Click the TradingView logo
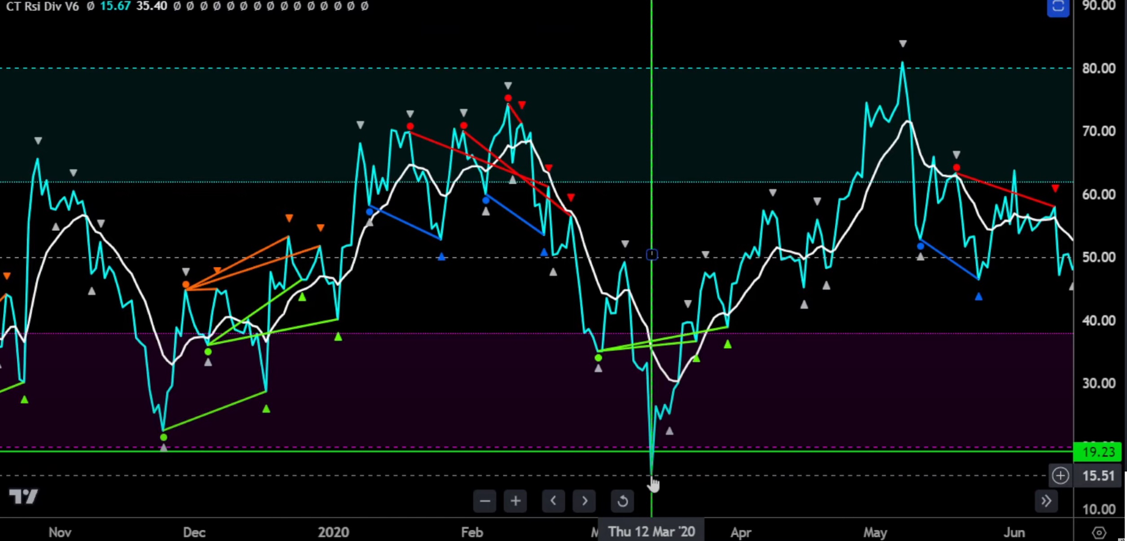Viewport: 1127px width, 541px height. (23, 496)
